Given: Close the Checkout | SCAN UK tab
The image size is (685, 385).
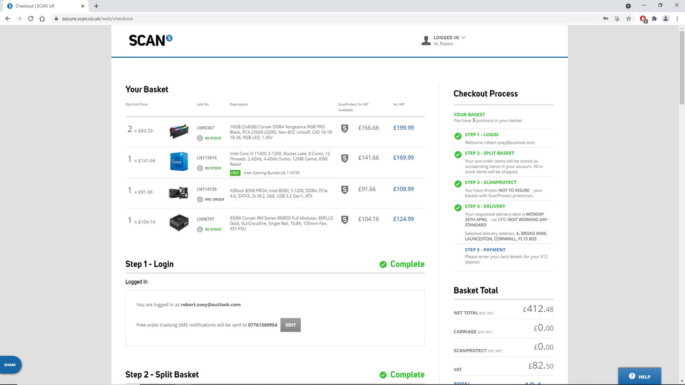Looking at the screenshot, I should click(x=82, y=6).
